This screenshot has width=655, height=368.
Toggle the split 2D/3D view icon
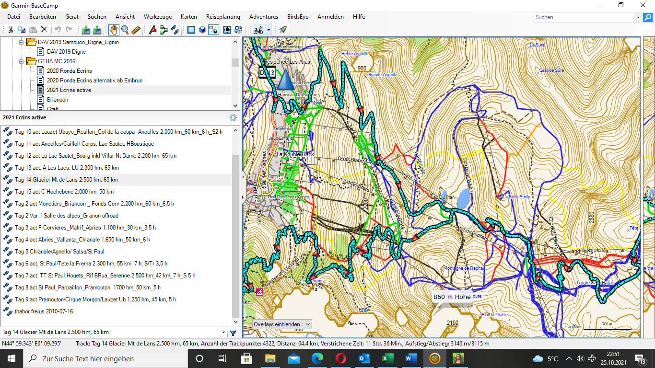[214, 30]
